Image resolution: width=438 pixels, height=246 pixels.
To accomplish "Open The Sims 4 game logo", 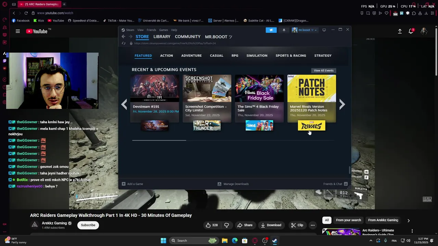I will tap(259, 125).
